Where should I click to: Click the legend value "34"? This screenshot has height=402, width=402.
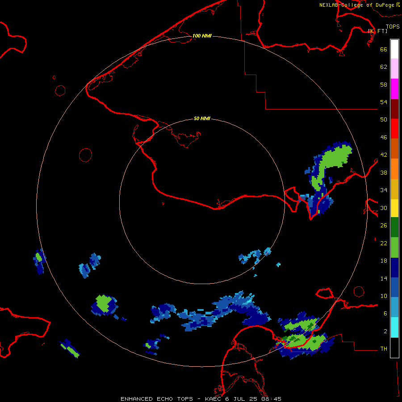[384, 190]
